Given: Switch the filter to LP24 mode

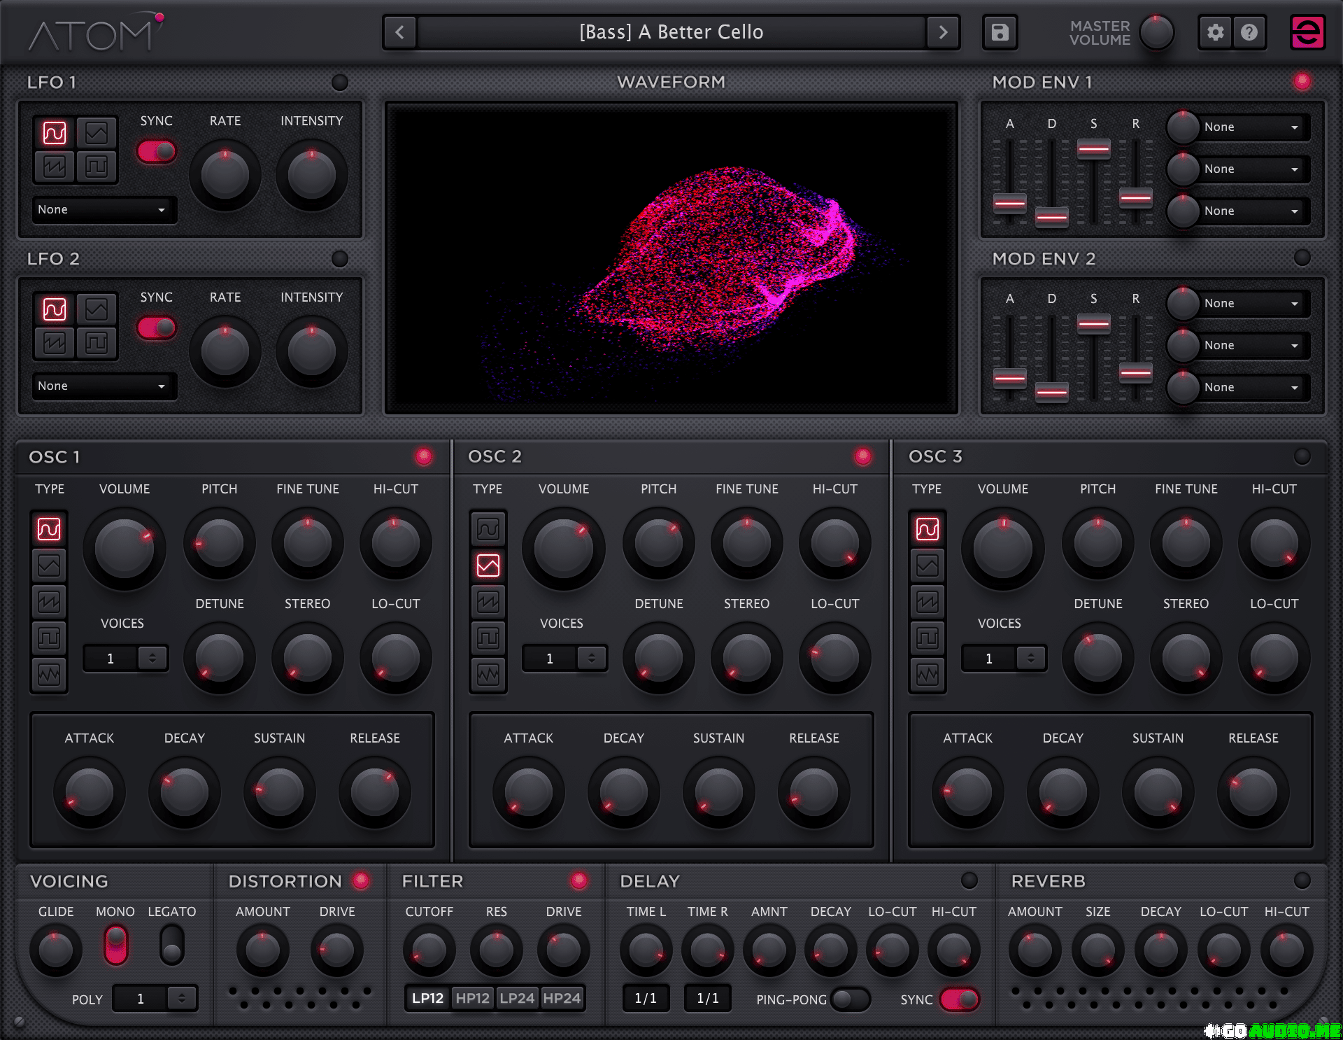Looking at the screenshot, I should tap(517, 998).
